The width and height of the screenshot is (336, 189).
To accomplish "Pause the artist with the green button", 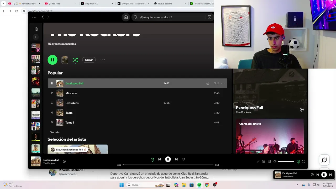I will 52,60.
